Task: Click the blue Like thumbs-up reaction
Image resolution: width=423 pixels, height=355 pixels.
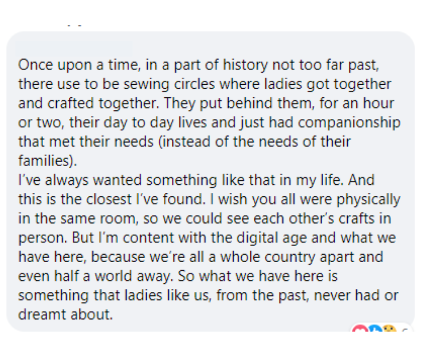Action: [375, 329]
